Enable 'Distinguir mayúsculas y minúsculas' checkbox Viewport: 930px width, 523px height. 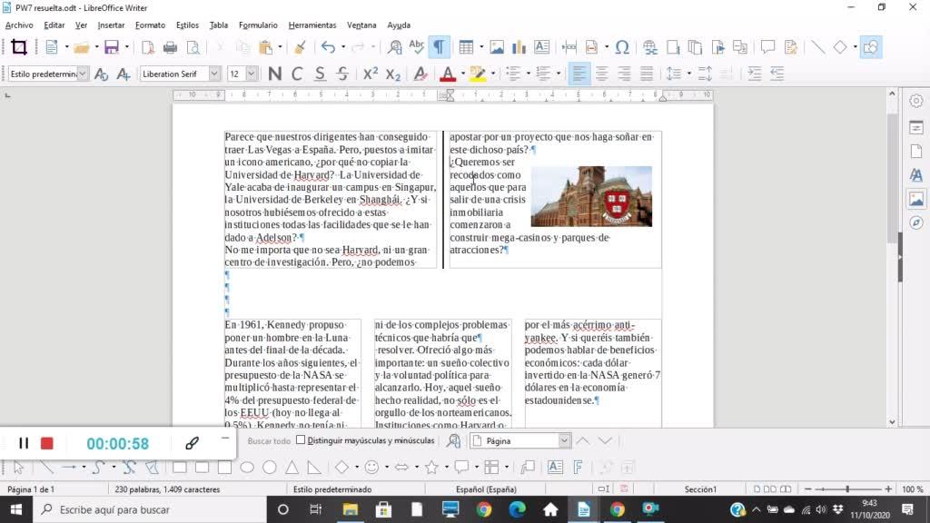[301, 440]
